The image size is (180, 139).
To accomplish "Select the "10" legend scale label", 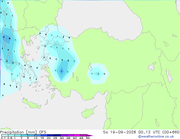I will point(35,138).
